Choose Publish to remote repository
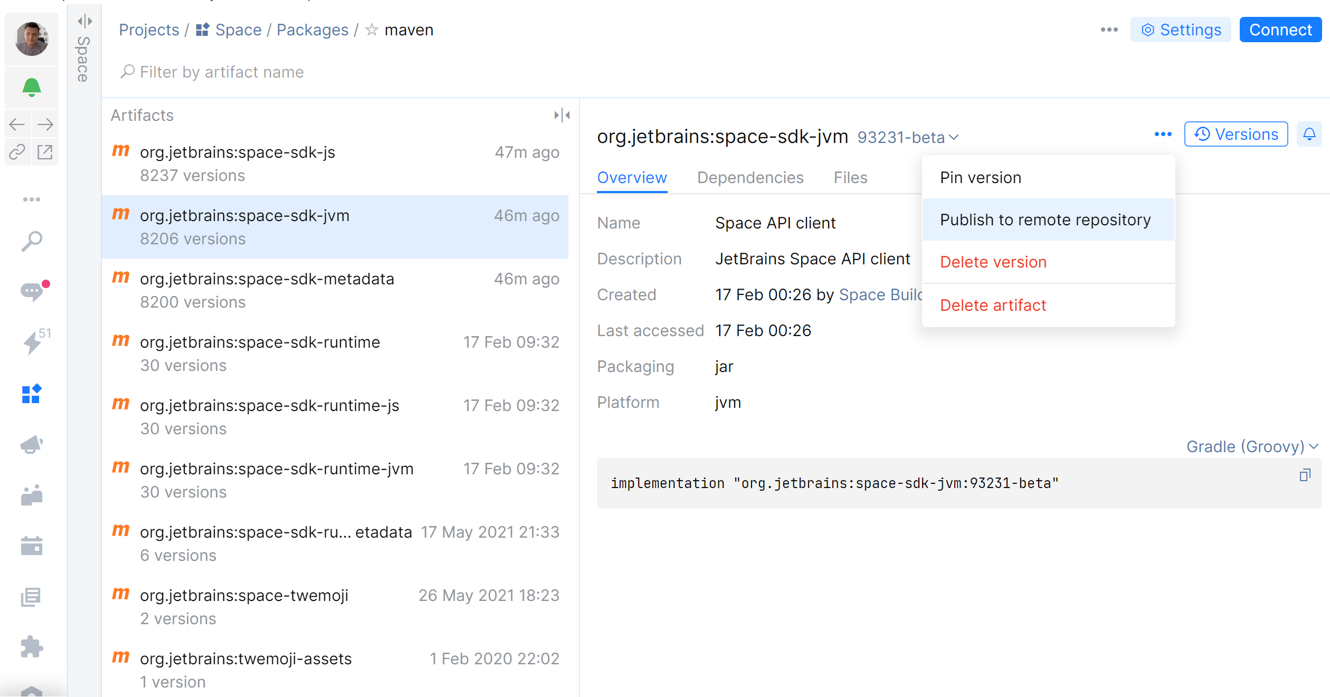The width and height of the screenshot is (1330, 697). (x=1048, y=219)
